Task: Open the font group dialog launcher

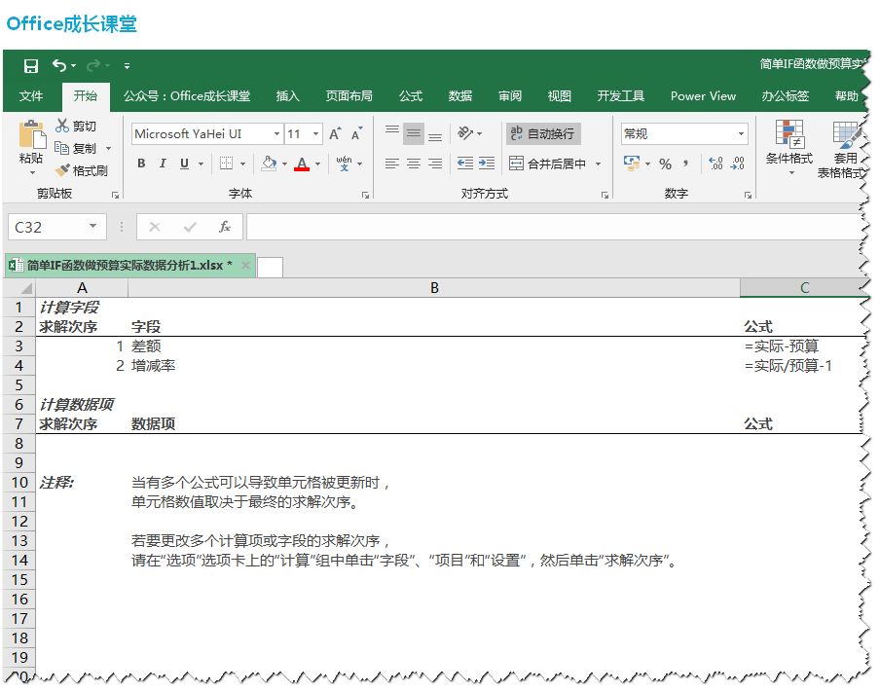Action: [x=365, y=195]
